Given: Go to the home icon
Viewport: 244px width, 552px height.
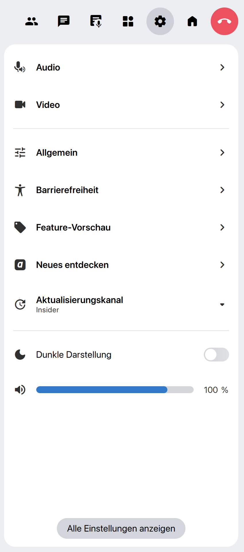Looking at the screenshot, I should click(192, 21).
